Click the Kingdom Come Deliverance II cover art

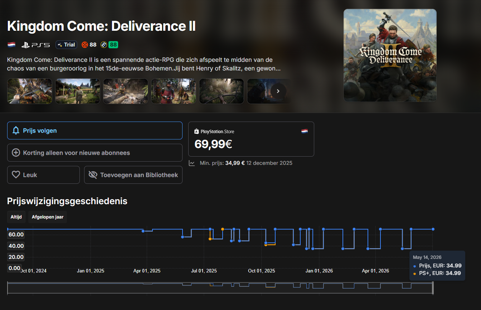[390, 55]
